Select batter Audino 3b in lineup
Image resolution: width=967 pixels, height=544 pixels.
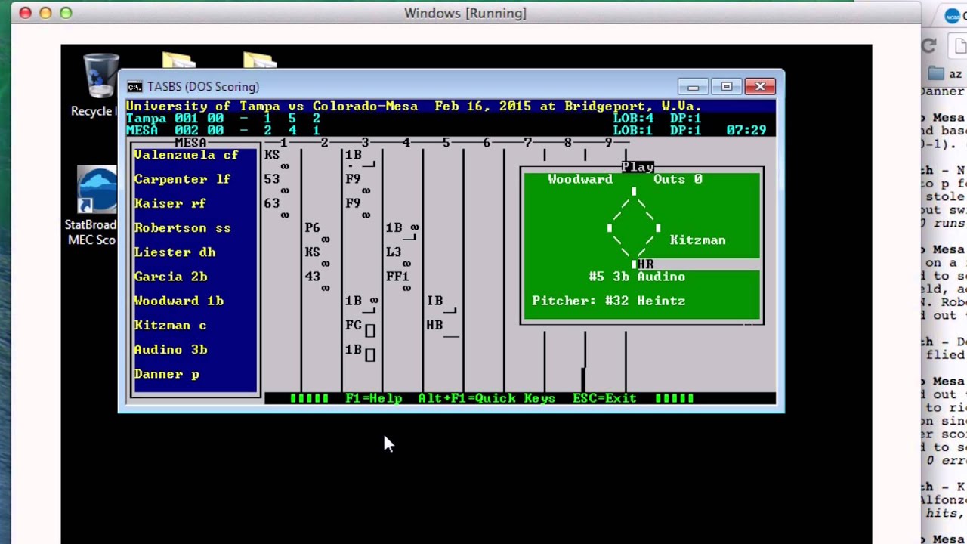[170, 349]
